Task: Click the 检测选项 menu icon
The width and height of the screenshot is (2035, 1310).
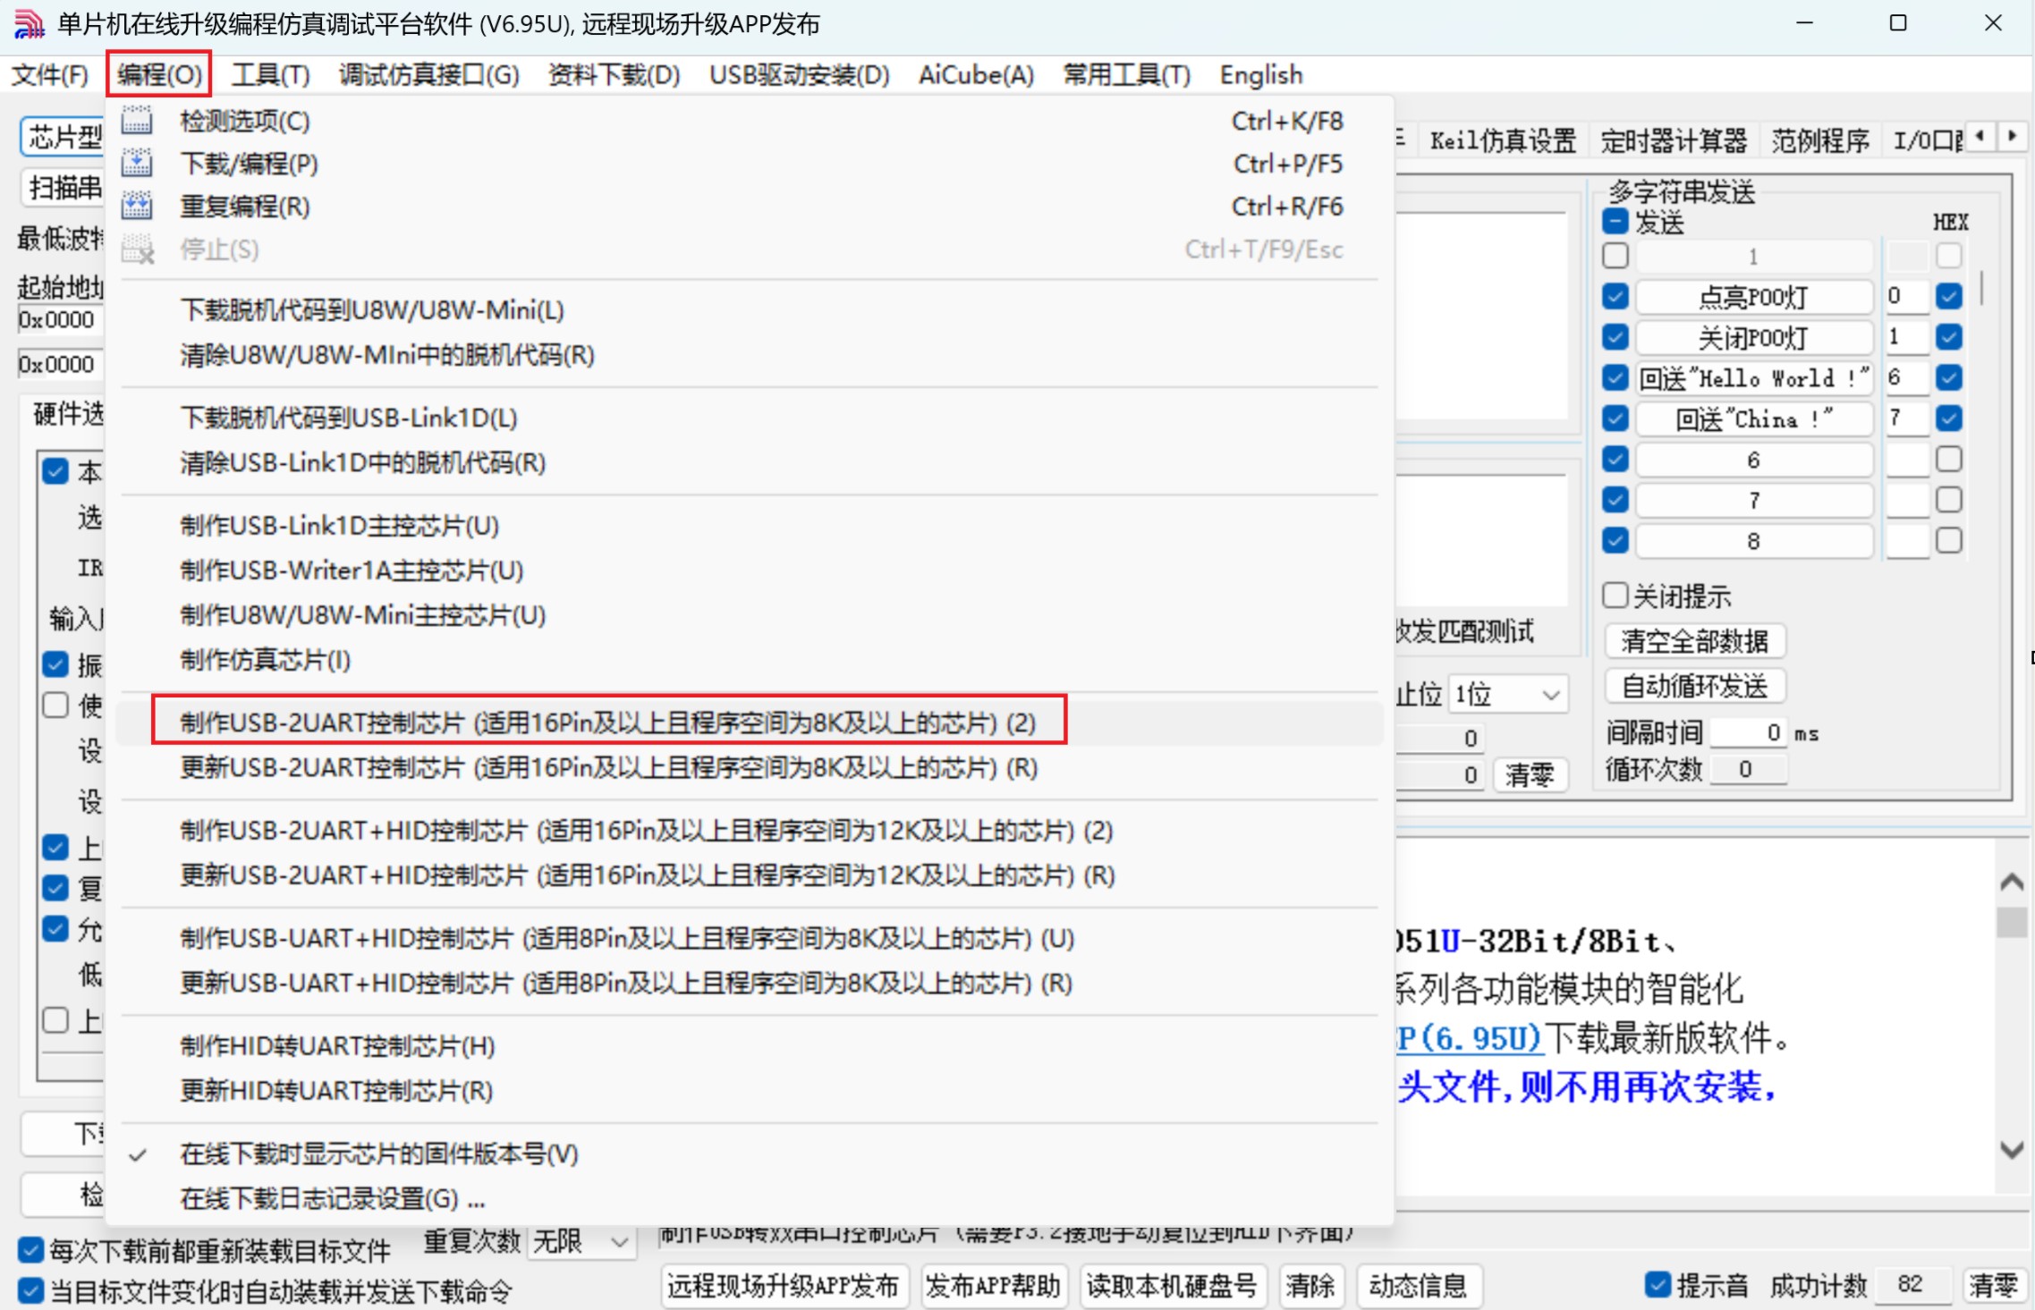Action: pos(137,121)
